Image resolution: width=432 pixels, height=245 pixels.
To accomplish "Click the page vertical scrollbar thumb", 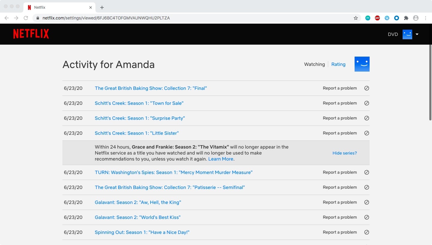I will pyautogui.click(x=430, y=82).
